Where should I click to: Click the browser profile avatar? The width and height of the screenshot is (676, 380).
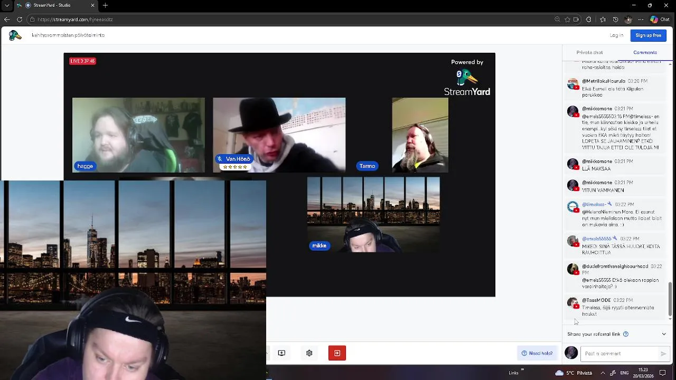click(x=628, y=20)
